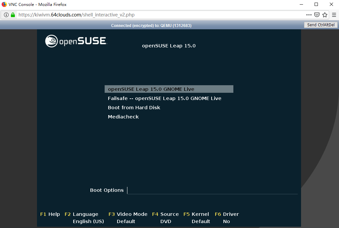Minimize the Firefox window
Image resolution: width=339 pixels, height=228 pixels.
301,4
